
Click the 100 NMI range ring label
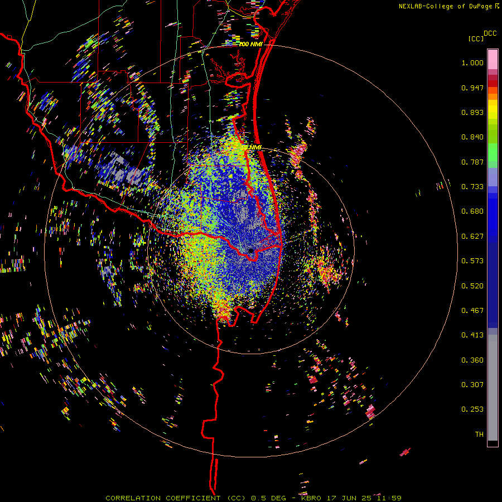click(251, 44)
